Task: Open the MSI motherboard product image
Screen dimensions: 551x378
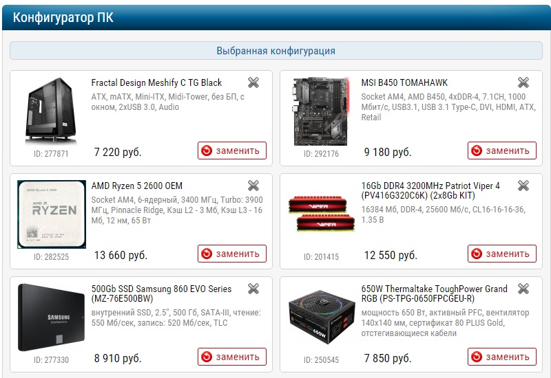Action: coord(321,111)
